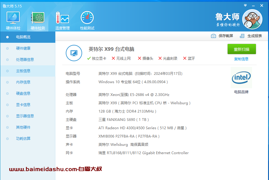The image size is (269, 180).
Task: Click the sound card value Wellsburg 高保真音频
Action: [x=123, y=145]
